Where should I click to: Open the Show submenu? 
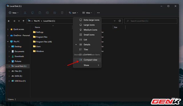click(x=87, y=65)
